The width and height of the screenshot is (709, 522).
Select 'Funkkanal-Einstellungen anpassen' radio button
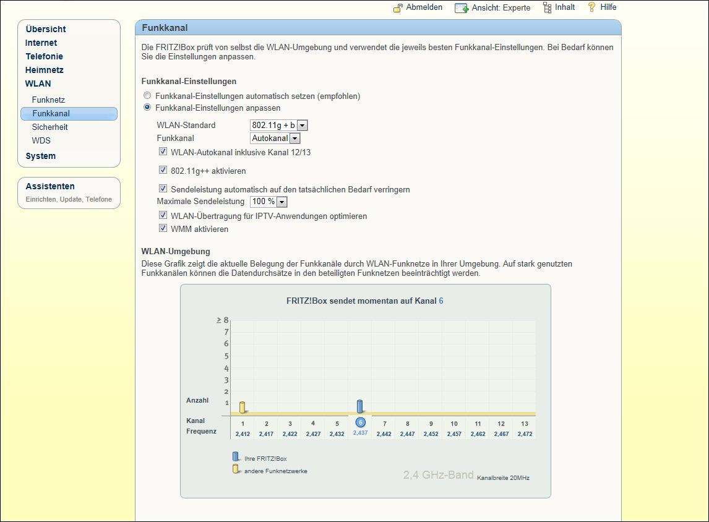point(147,107)
